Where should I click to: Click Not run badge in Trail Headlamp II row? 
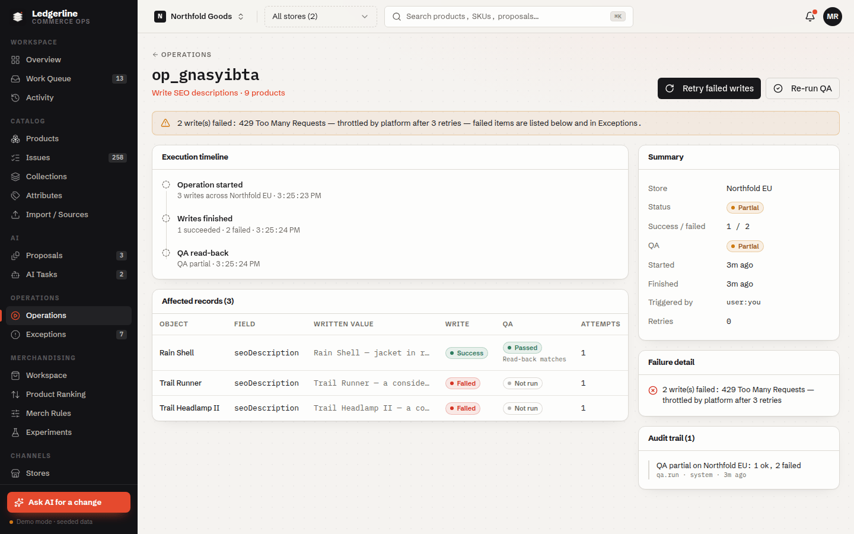[522, 408]
